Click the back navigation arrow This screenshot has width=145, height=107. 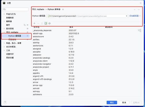click(135, 9)
